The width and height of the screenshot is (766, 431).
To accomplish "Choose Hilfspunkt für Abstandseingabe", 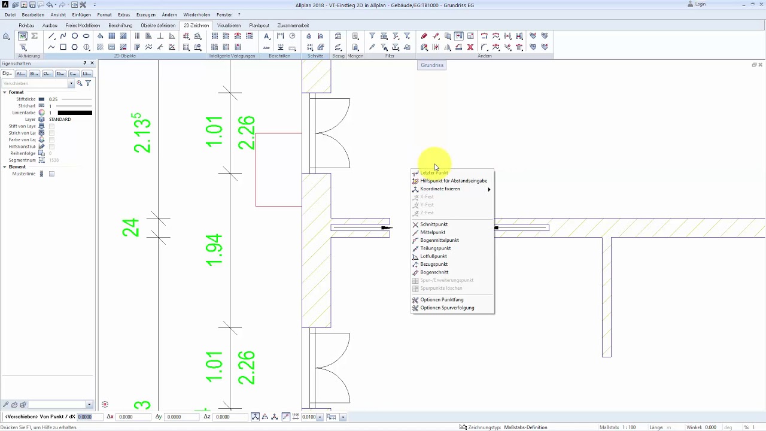I will coord(454,181).
